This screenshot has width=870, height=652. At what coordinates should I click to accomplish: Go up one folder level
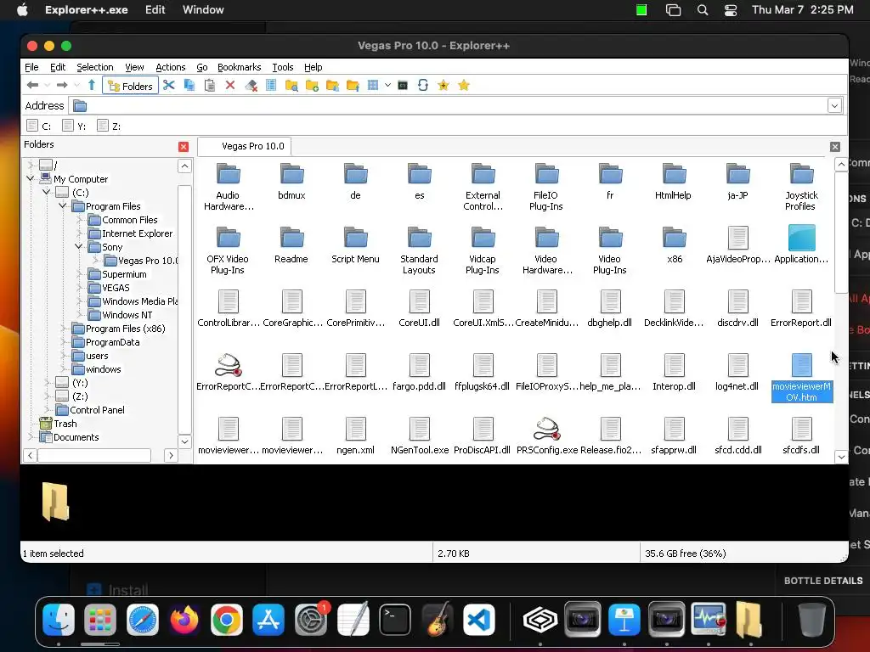coord(92,86)
